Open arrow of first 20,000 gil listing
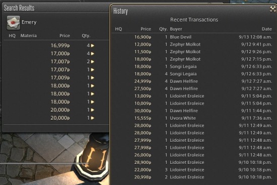277x185 pixels. tap(93, 110)
